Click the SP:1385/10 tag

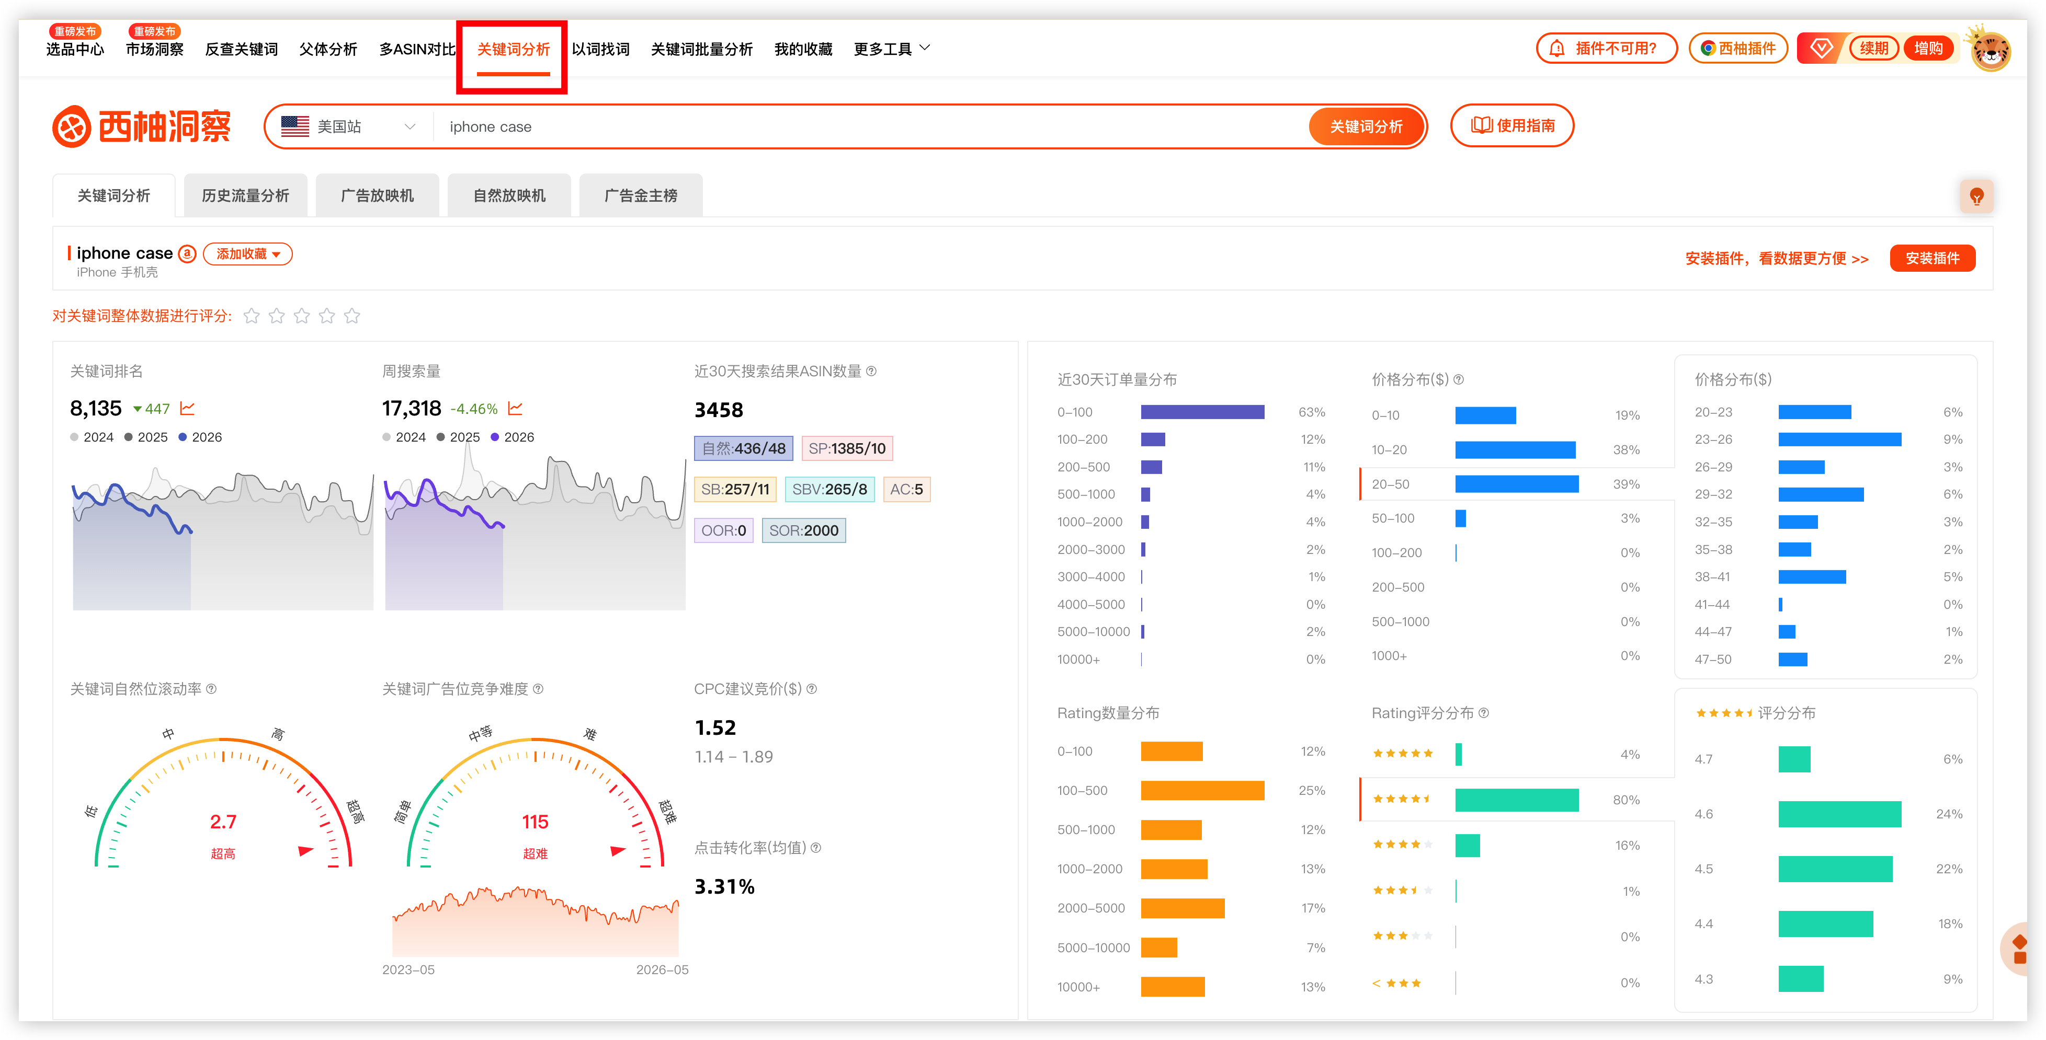(x=847, y=448)
